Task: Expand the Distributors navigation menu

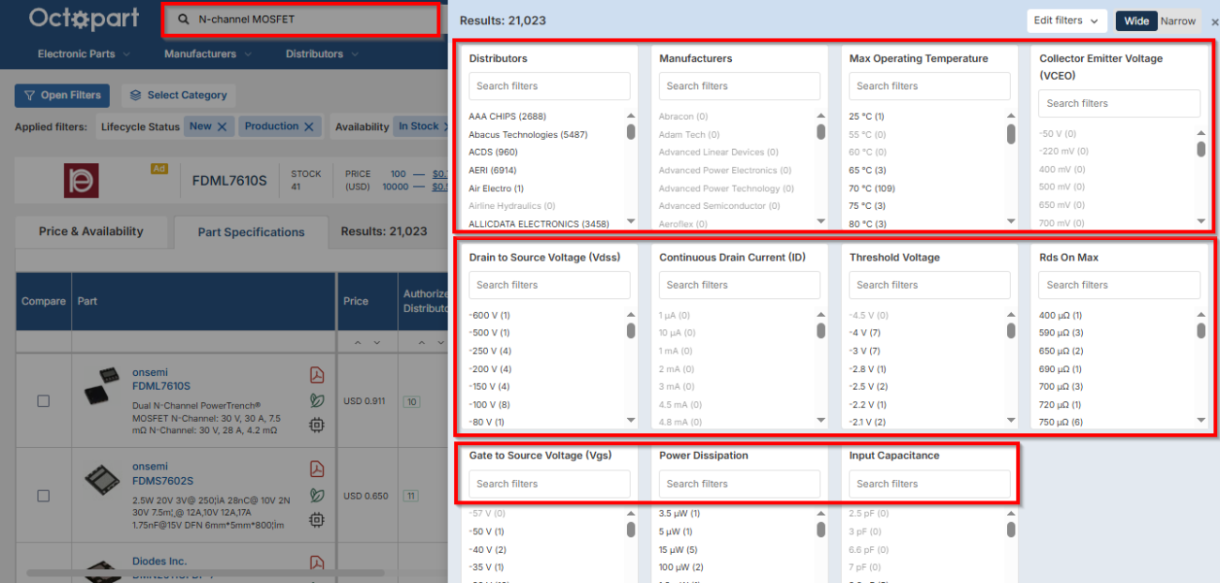Action: (321, 54)
